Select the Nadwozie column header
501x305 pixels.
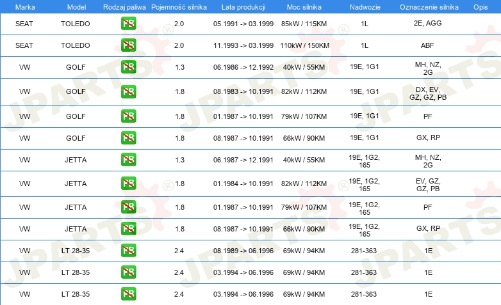[x=365, y=7]
